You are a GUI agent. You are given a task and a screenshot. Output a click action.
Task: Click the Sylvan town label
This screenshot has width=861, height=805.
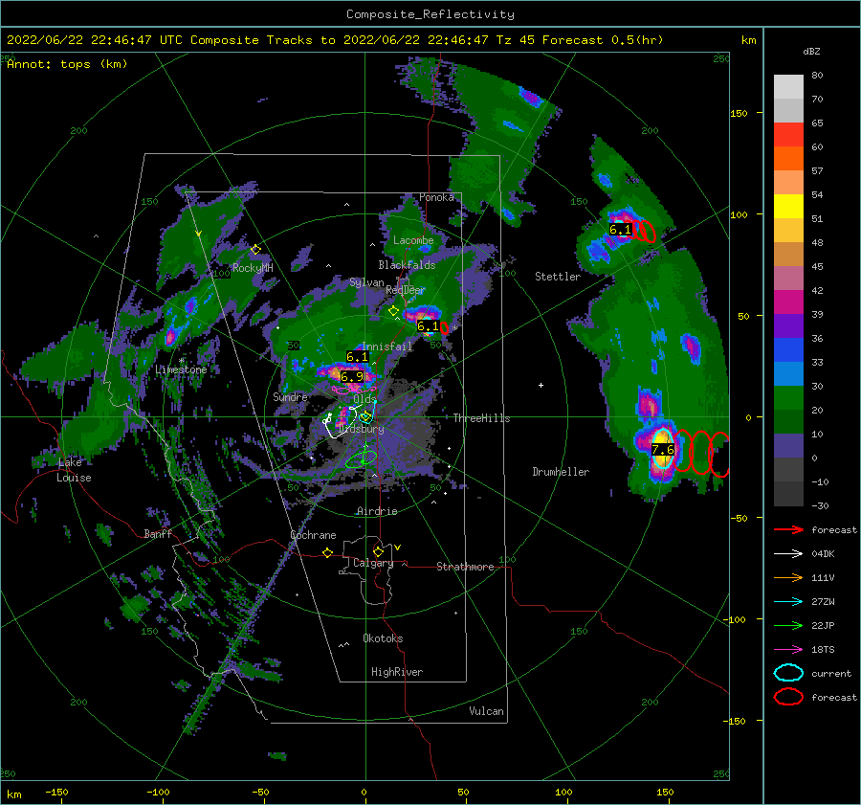[366, 282]
